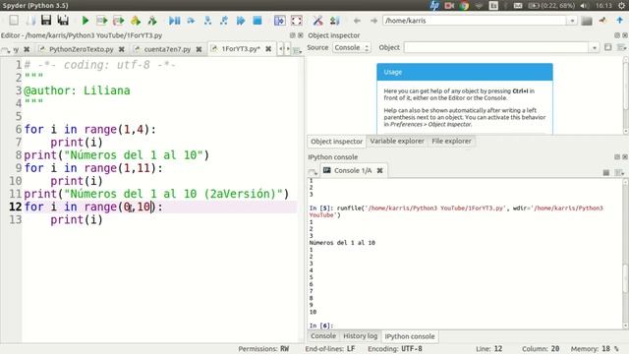
Task: Set as current console's working directory
Action: click(x=602, y=20)
